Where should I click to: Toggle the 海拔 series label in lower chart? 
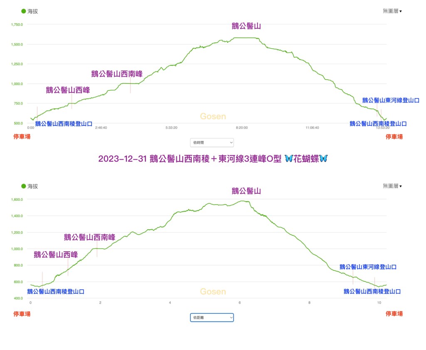coord(32,186)
